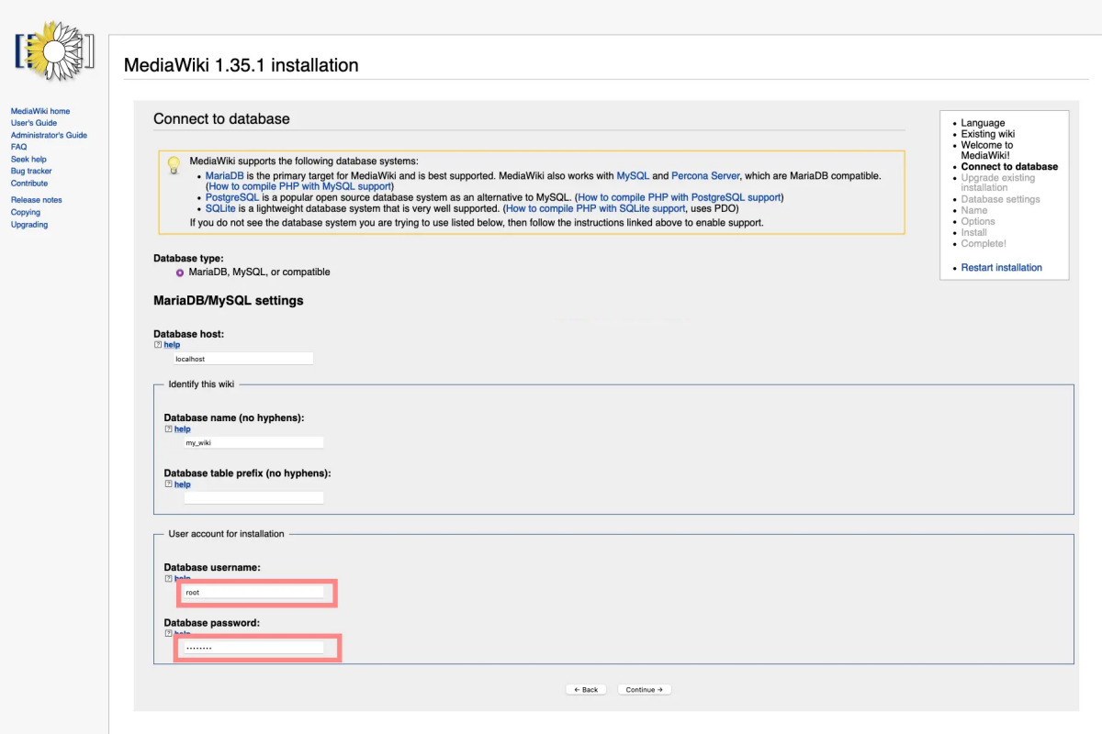Open Contribute sidebar link
Screen dimensions: 1102x734
pos(29,183)
